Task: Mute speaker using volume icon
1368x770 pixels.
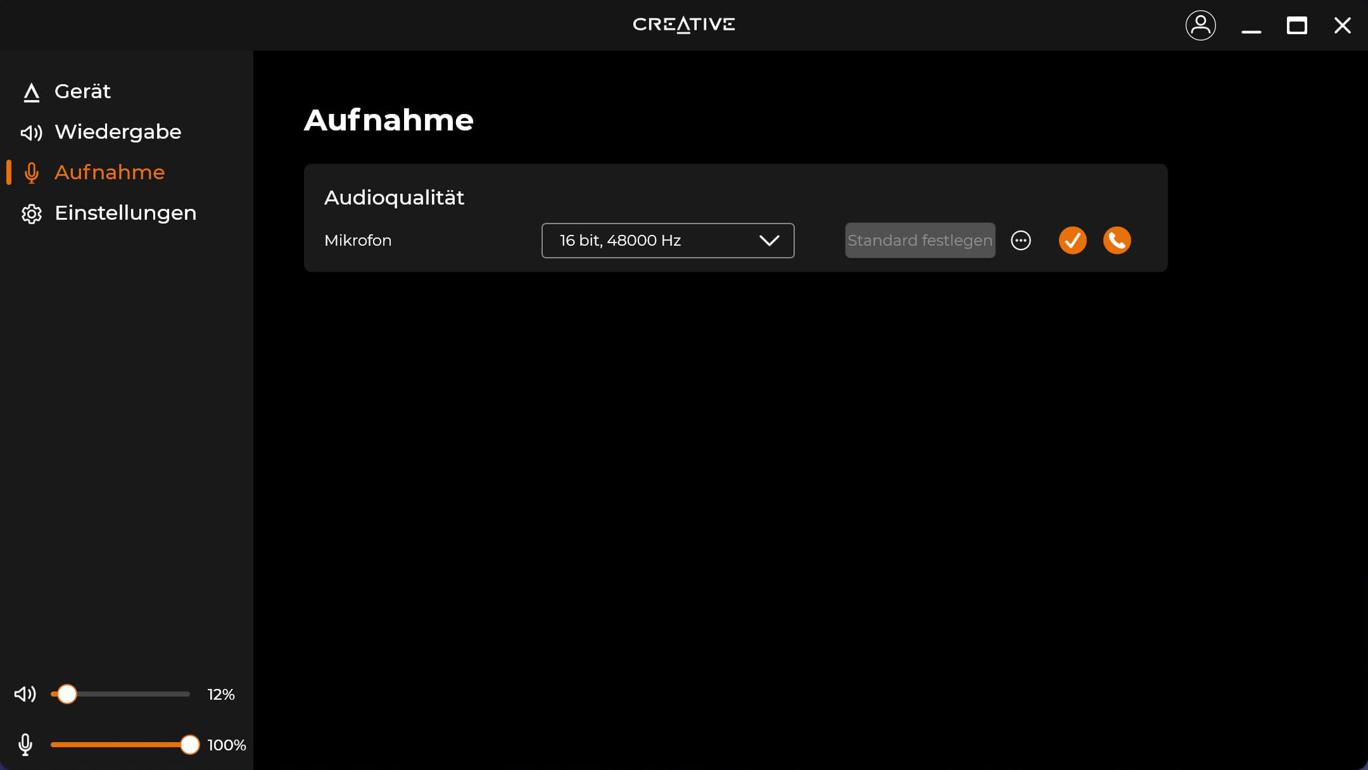Action: (25, 694)
